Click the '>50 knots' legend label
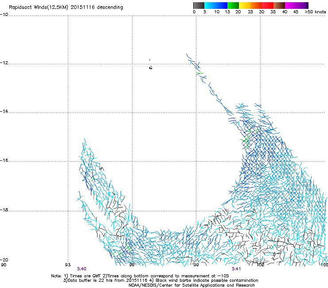The height and width of the screenshot is (288, 328). (315, 12)
